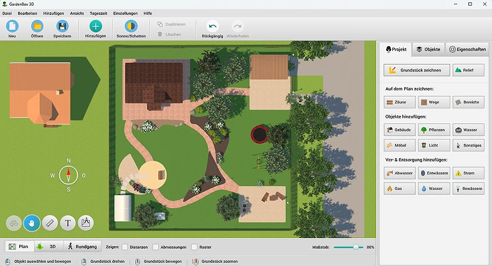Viewport: 492px width, 266px height.
Task: Click the green Hinzufügen plus icon
Action: pos(96,26)
